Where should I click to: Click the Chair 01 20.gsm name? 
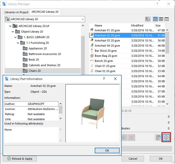105,66
